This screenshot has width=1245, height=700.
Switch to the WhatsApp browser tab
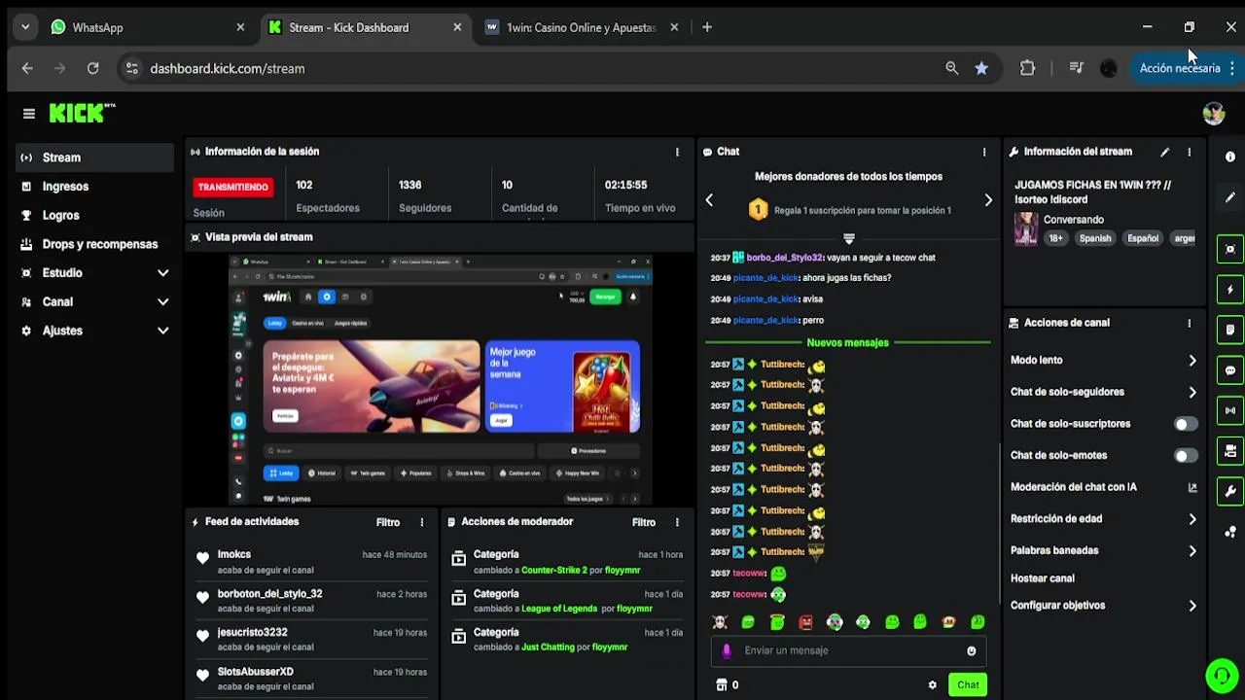point(146,27)
